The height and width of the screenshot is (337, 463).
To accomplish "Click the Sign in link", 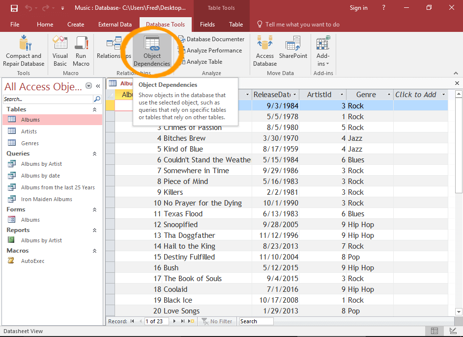I will click(358, 8).
